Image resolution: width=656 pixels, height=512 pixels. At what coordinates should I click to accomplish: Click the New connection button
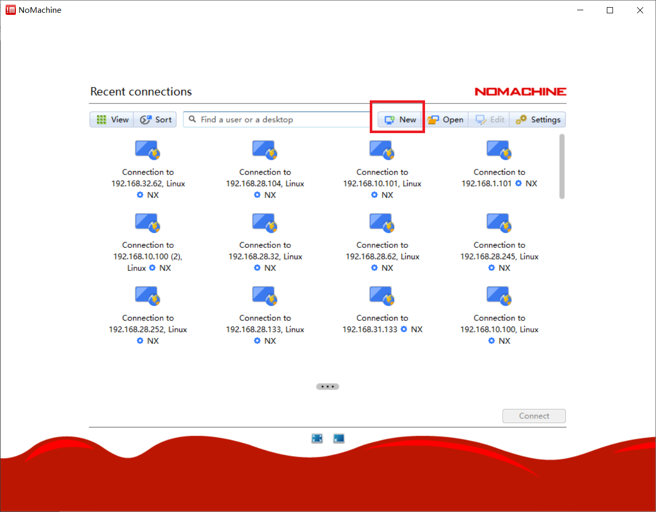point(400,120)
